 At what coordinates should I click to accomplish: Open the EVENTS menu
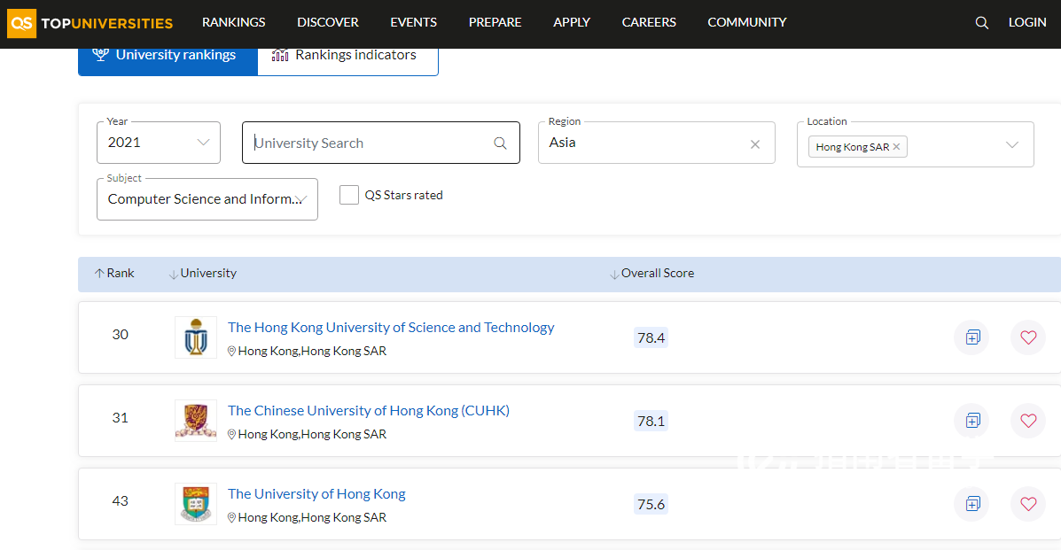[413, 23]
